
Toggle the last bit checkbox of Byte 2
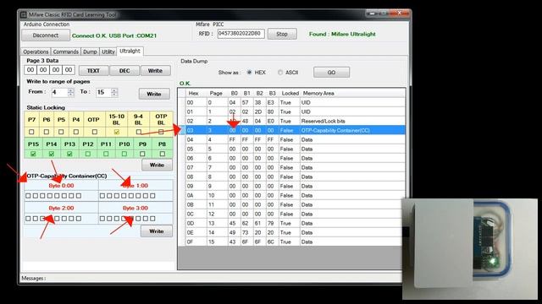coord(79,219)
